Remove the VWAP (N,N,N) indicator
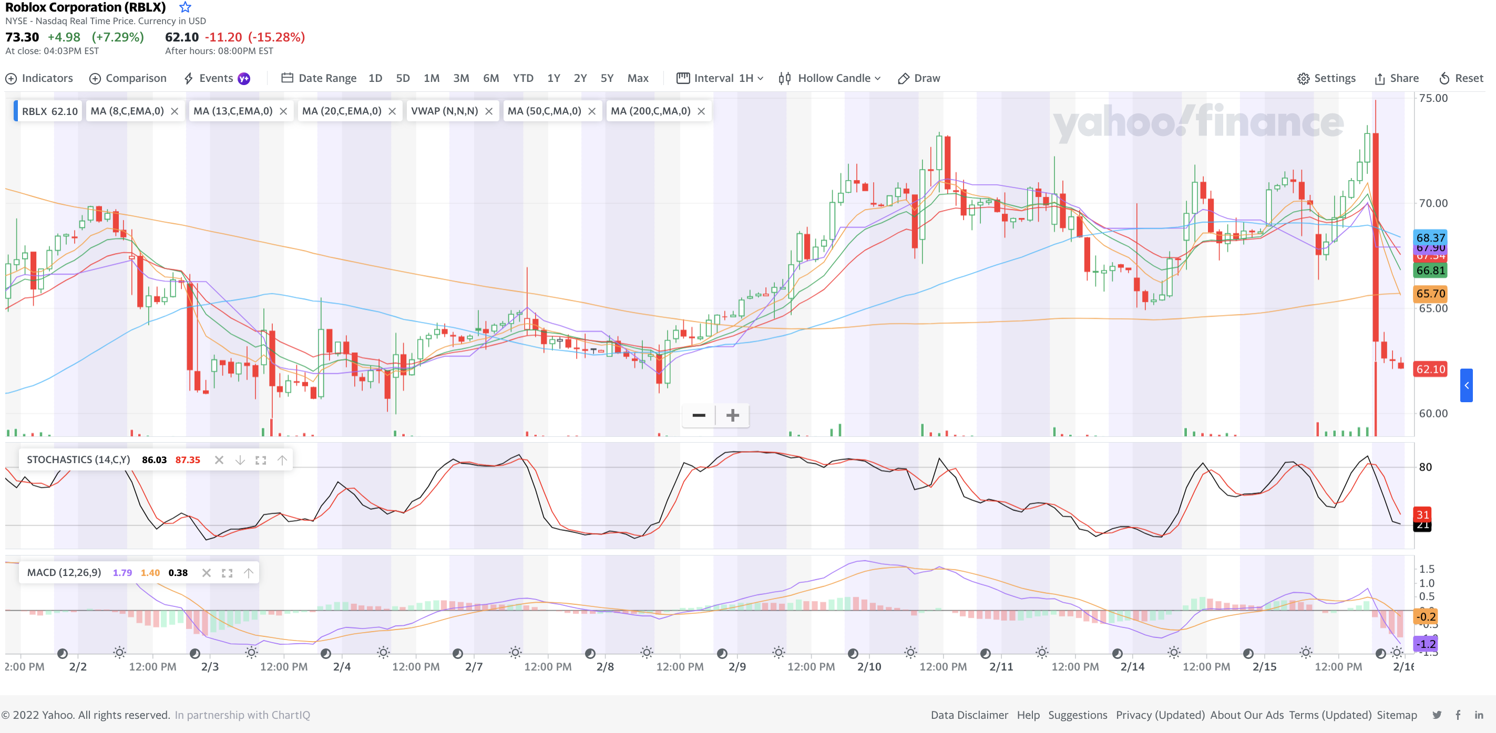Image resolution: width=1496 pixels, height=733 pixels. click(488, 111)
